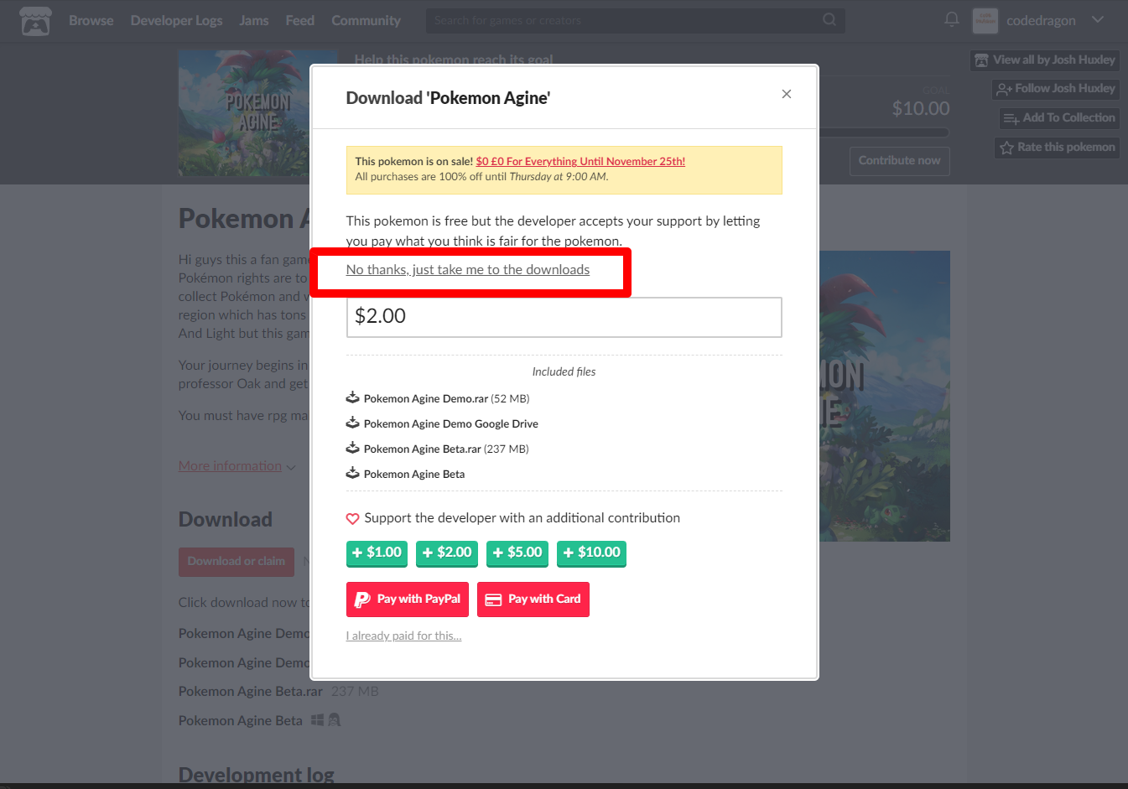
Task: Add $1.00 to the contribution
Action: pos(377,553)
